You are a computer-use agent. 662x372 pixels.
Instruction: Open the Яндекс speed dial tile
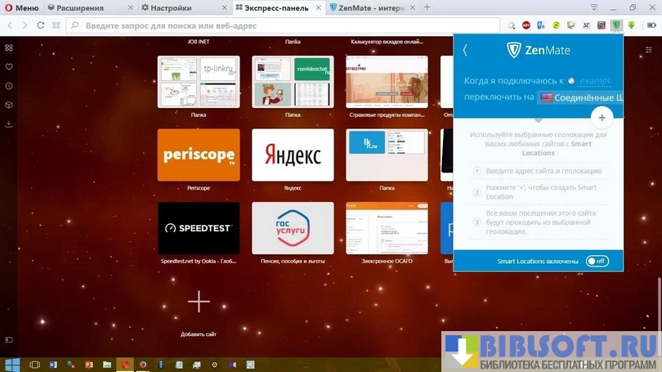coord(293,155)
